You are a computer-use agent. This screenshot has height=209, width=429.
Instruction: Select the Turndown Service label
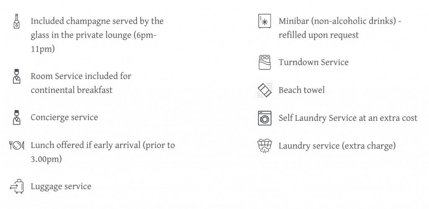click(x=313, y=62)
